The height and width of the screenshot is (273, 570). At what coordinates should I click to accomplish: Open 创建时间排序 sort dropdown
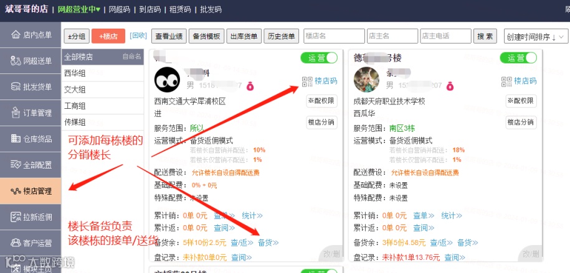point(536,37)
